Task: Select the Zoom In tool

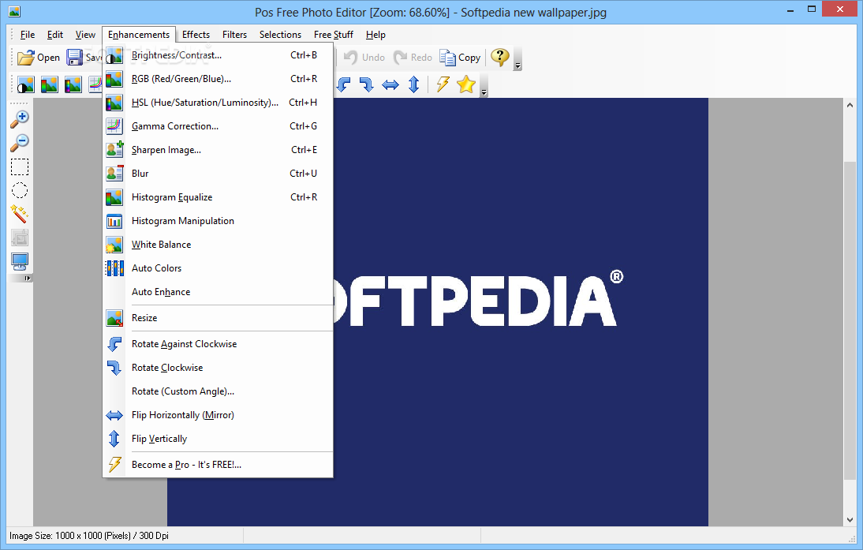Action: coord(20,119)
